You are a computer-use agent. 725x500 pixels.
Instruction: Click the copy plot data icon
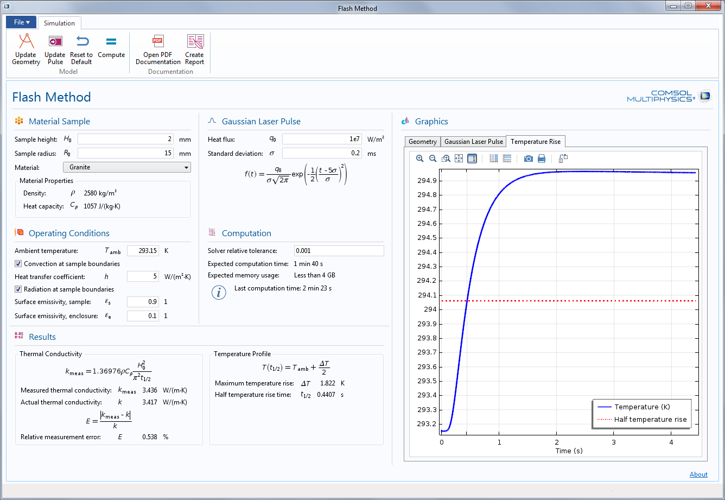pos(563,159)
